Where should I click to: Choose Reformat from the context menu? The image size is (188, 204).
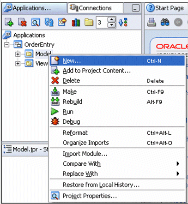point(117,133)
